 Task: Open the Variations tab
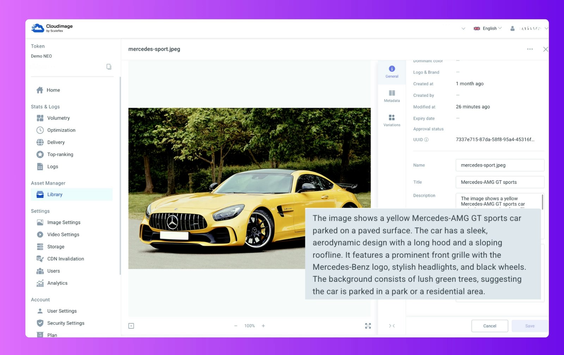pyautogui.click(x=392, y=120)
